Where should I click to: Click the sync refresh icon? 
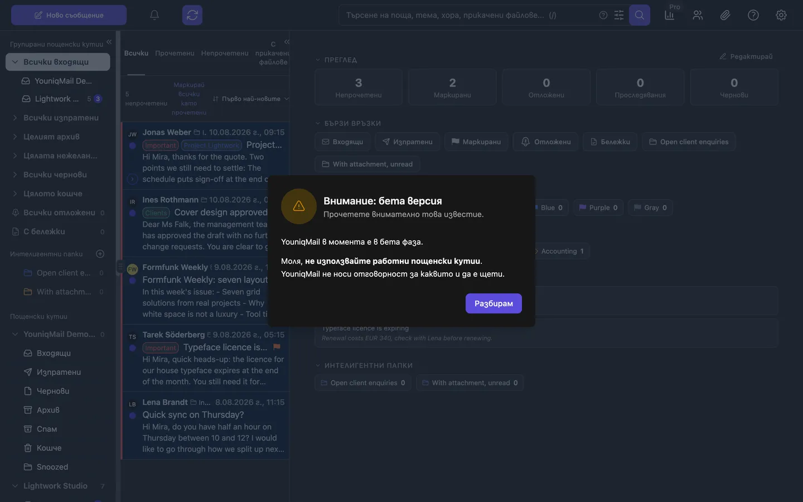coord(192,15)
